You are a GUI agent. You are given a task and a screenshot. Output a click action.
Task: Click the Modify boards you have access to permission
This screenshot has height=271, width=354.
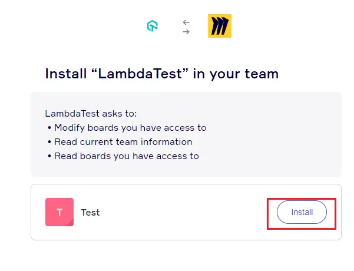tap(130, 128)
